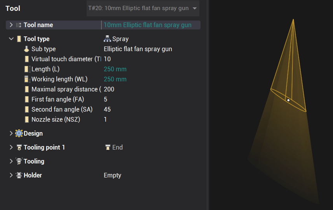Expand the Holder section
The image size is (333, 210).
coord(11,175)
